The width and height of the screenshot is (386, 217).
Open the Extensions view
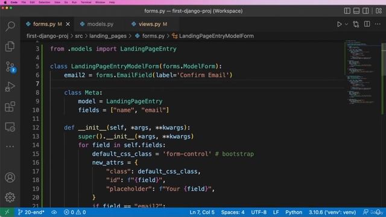pos(10,107)
